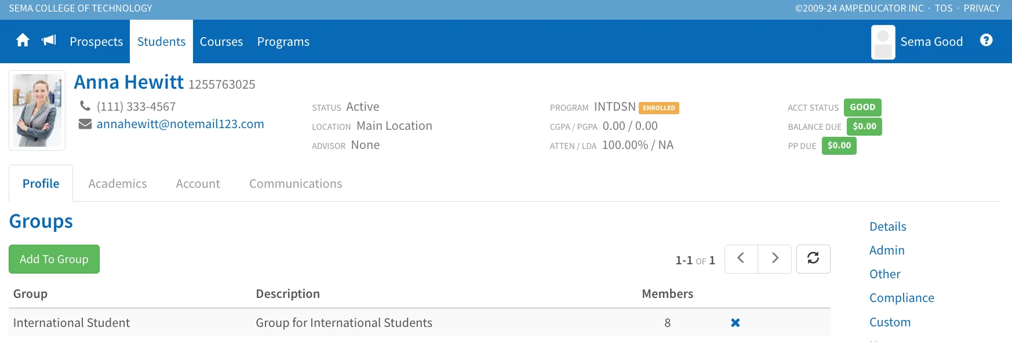Go to the Home icon

(23, 41)
